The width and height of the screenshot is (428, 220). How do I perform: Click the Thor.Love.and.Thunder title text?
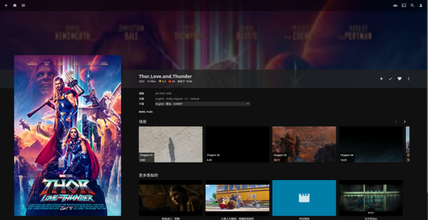pyautogui.click(x=165, y=76)
